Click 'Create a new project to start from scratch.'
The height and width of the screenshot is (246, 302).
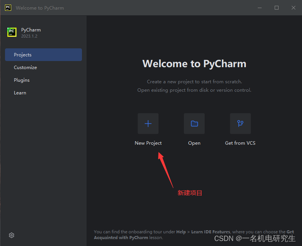tap(194, 82)
